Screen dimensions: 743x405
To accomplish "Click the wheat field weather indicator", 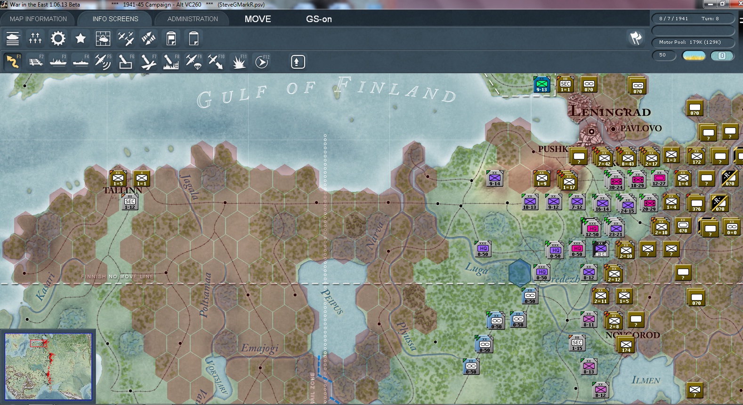I will click(694, 56).
